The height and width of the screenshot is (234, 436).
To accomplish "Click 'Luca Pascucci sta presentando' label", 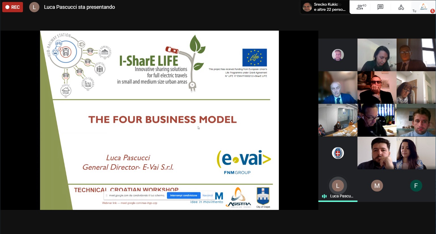I will click(x=79, y=7).
